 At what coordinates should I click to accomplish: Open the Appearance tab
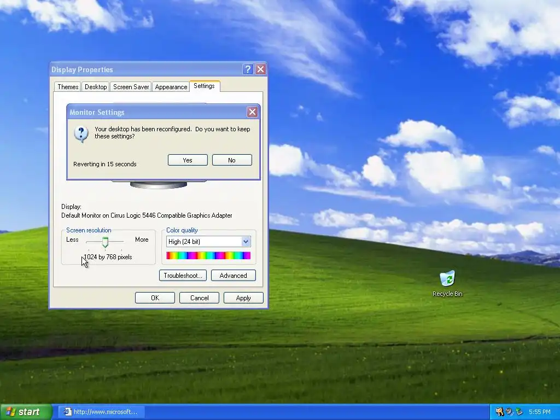171,87
